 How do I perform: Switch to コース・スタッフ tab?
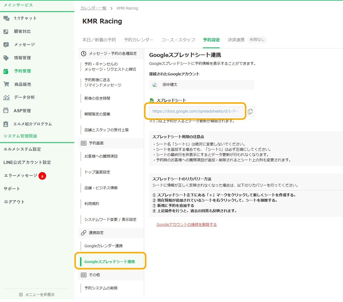[x=178, y=40]
